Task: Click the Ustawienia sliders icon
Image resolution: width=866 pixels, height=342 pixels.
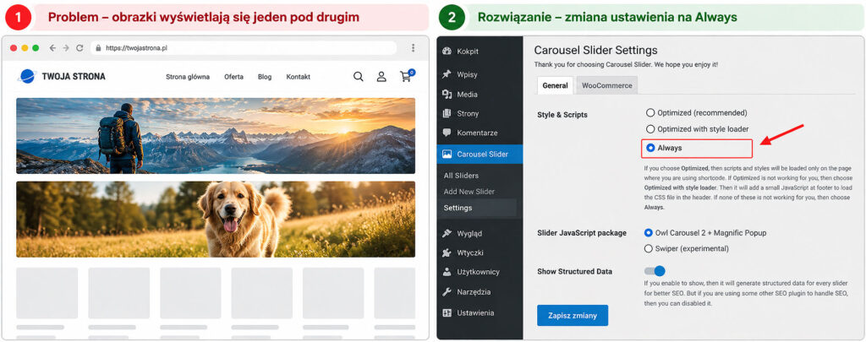Action: (x=447, y=312)
